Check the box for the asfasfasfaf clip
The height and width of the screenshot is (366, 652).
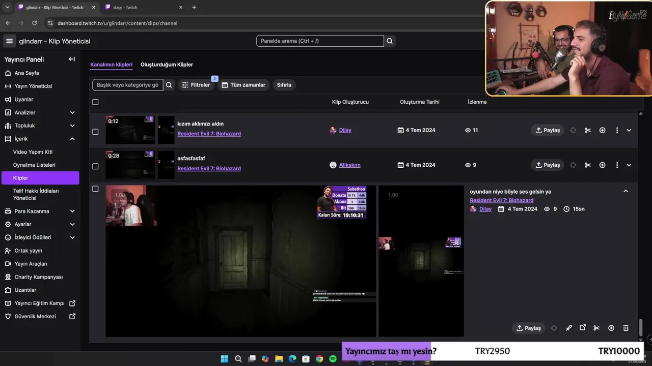(95, 166)
